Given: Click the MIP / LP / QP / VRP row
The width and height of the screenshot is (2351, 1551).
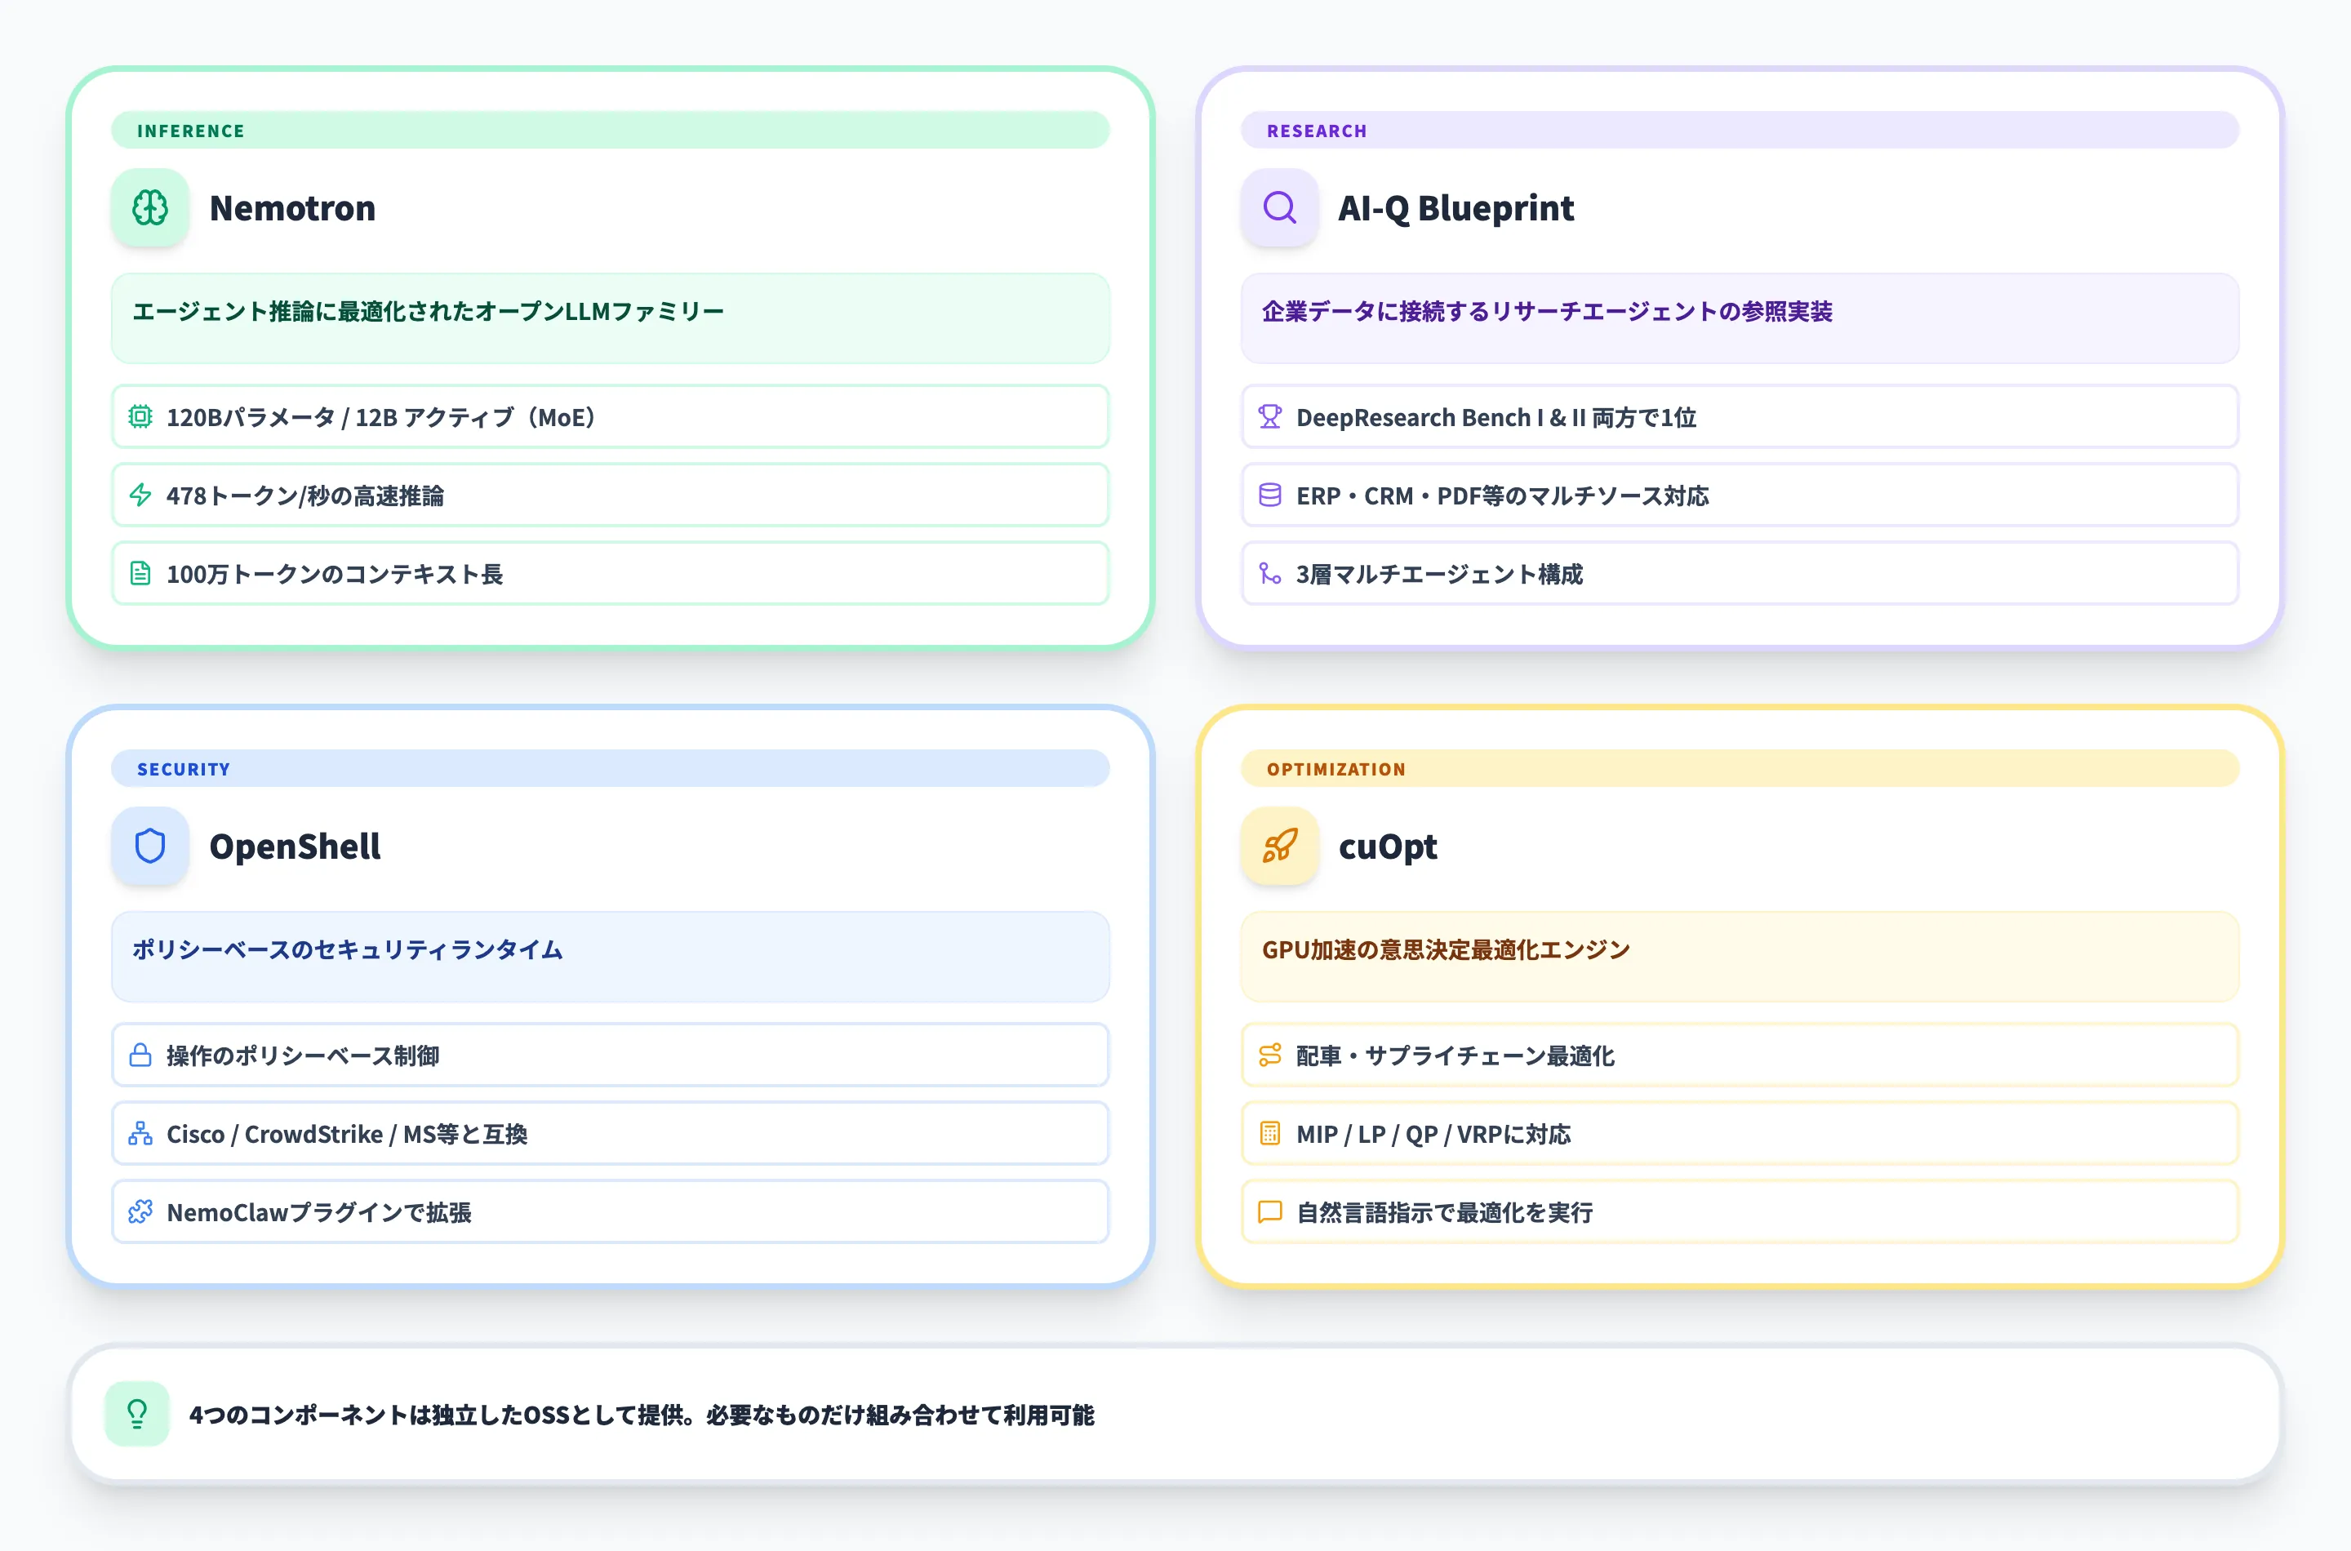Looking at the screenshot, I should click(1739, 1134).
